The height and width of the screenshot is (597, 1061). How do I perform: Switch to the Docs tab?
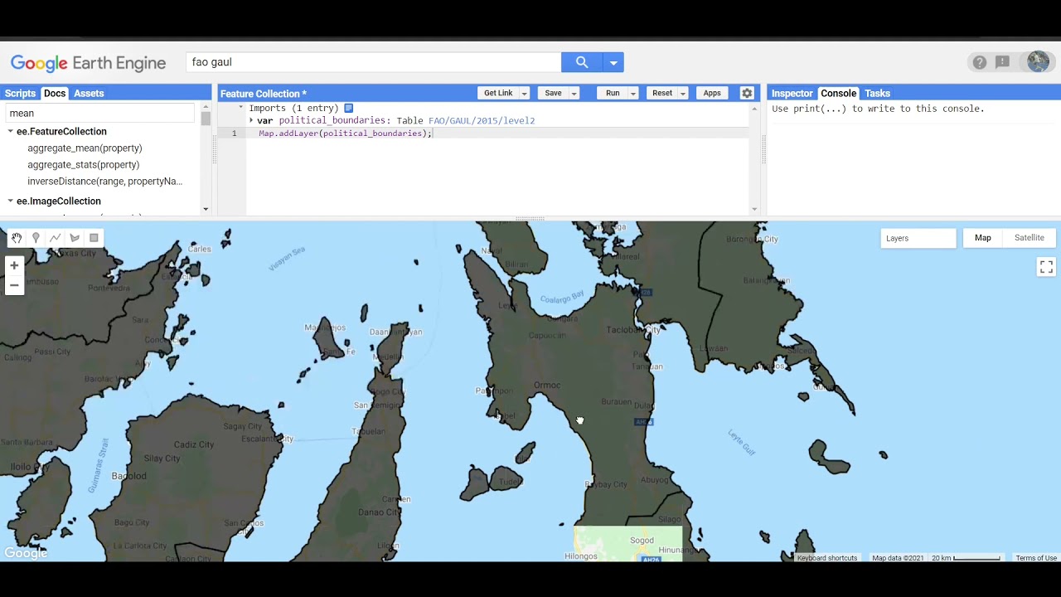[x=55, y=93]
